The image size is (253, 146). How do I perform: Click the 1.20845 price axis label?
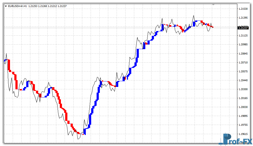click(243, 53)
